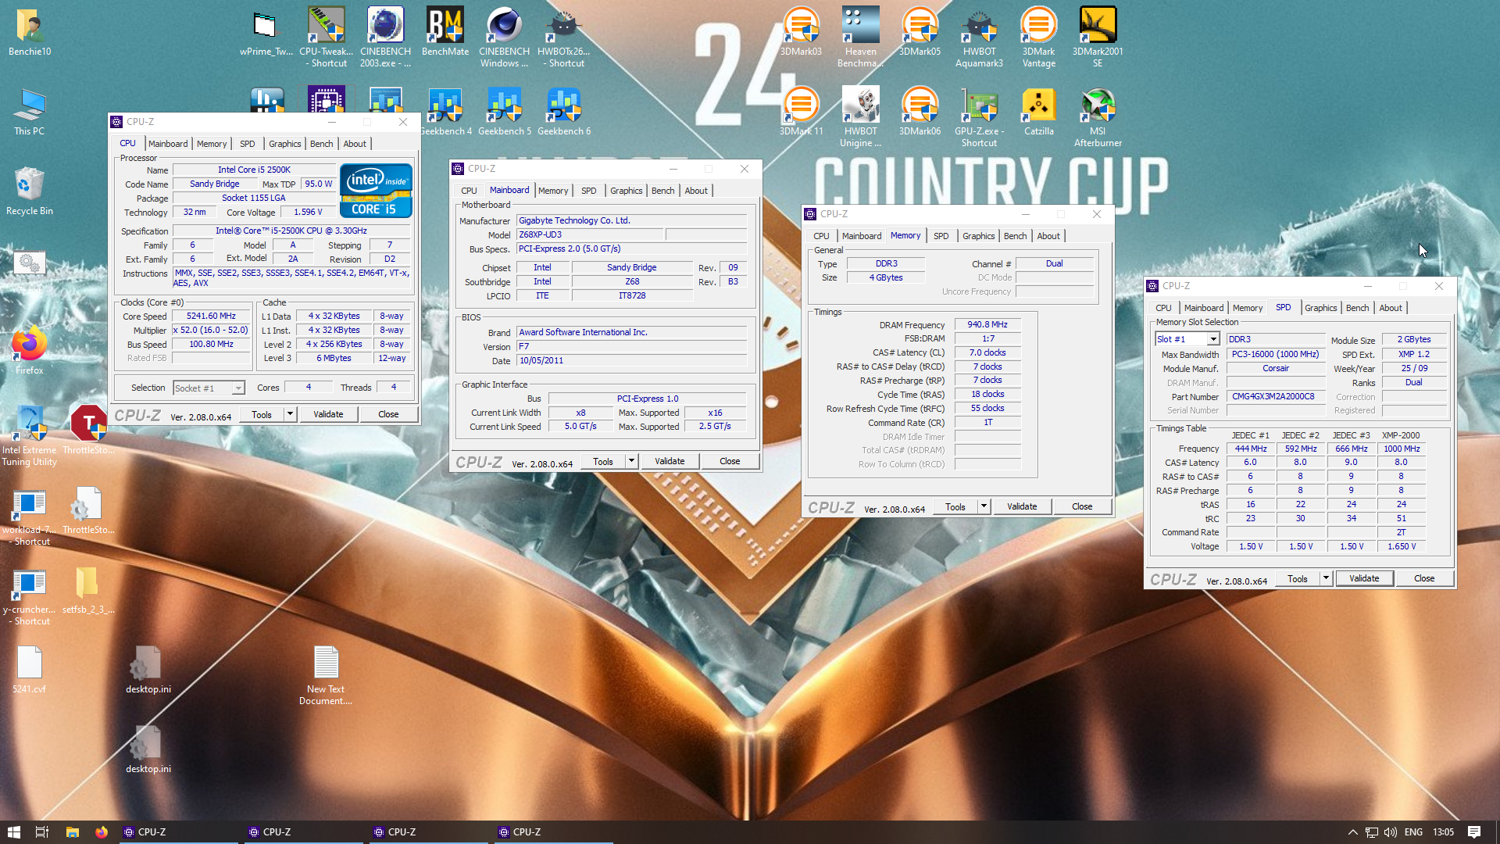The width and height of the screenshot is (1500, 844).
Task: Click the Part Number field CMG4GX3M2A2000C8
Action: pos(1275,397)
